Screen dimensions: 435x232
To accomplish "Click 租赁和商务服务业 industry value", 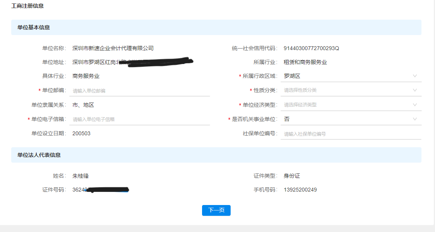I will [305, 62].
